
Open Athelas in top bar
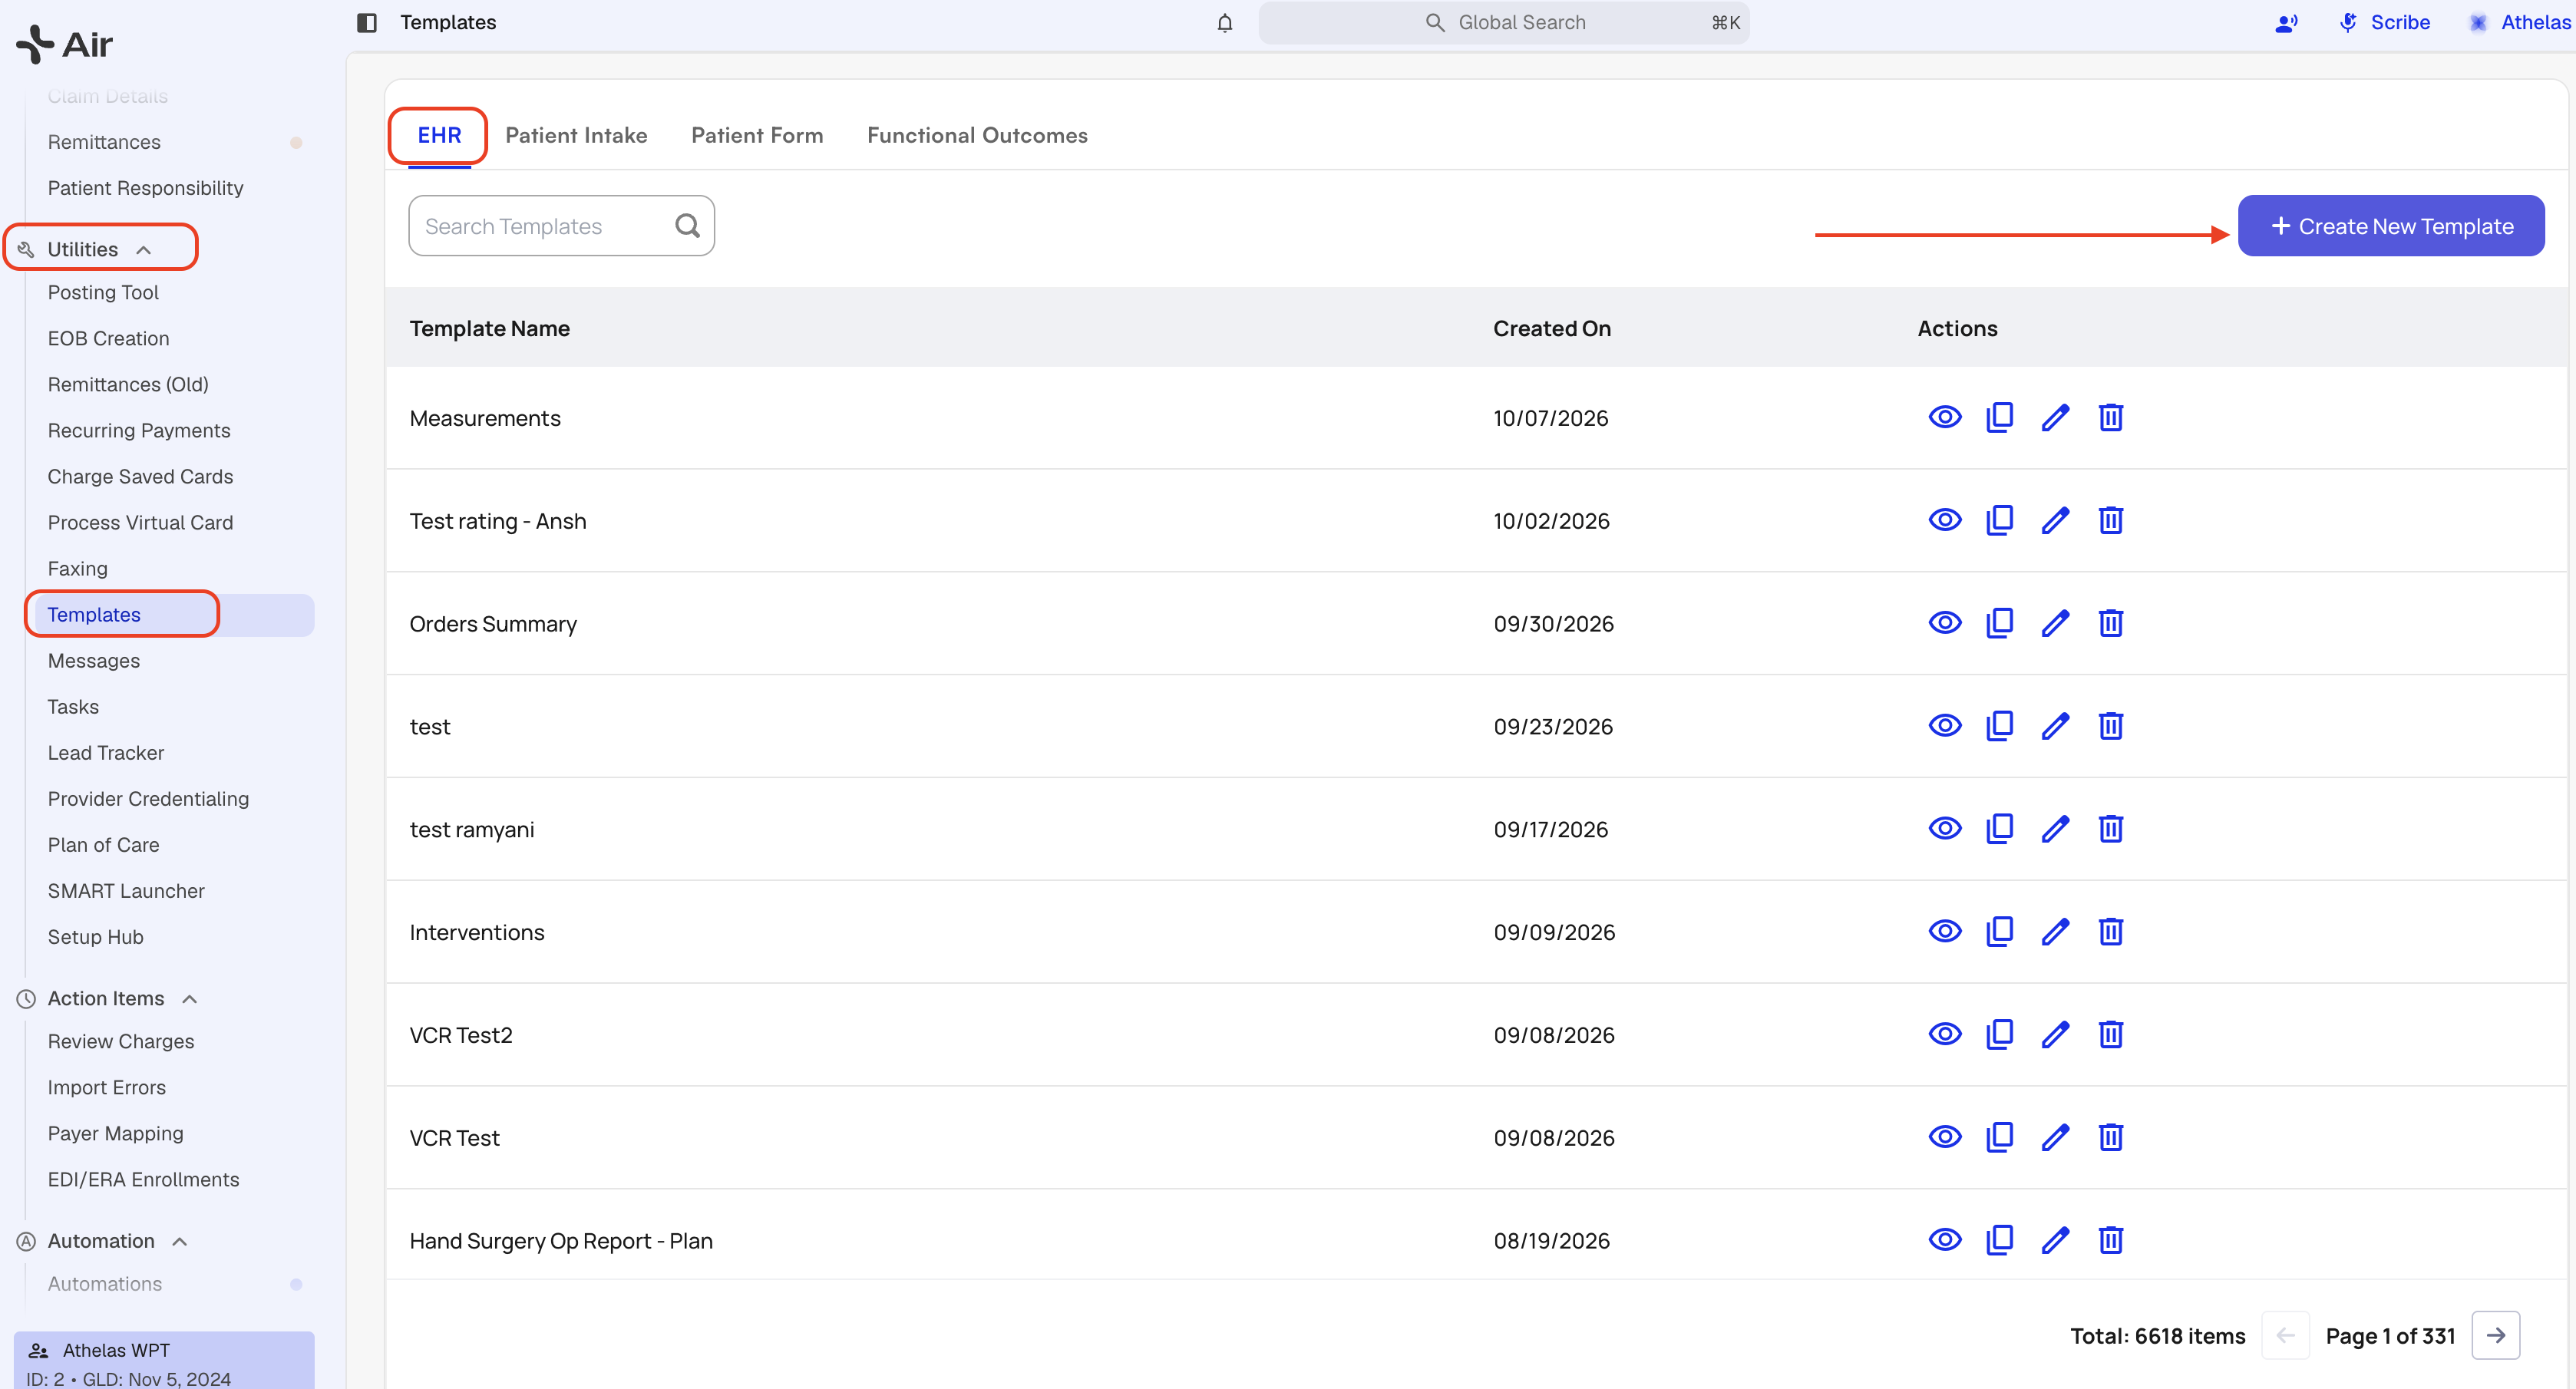(x=2519, y=22)
